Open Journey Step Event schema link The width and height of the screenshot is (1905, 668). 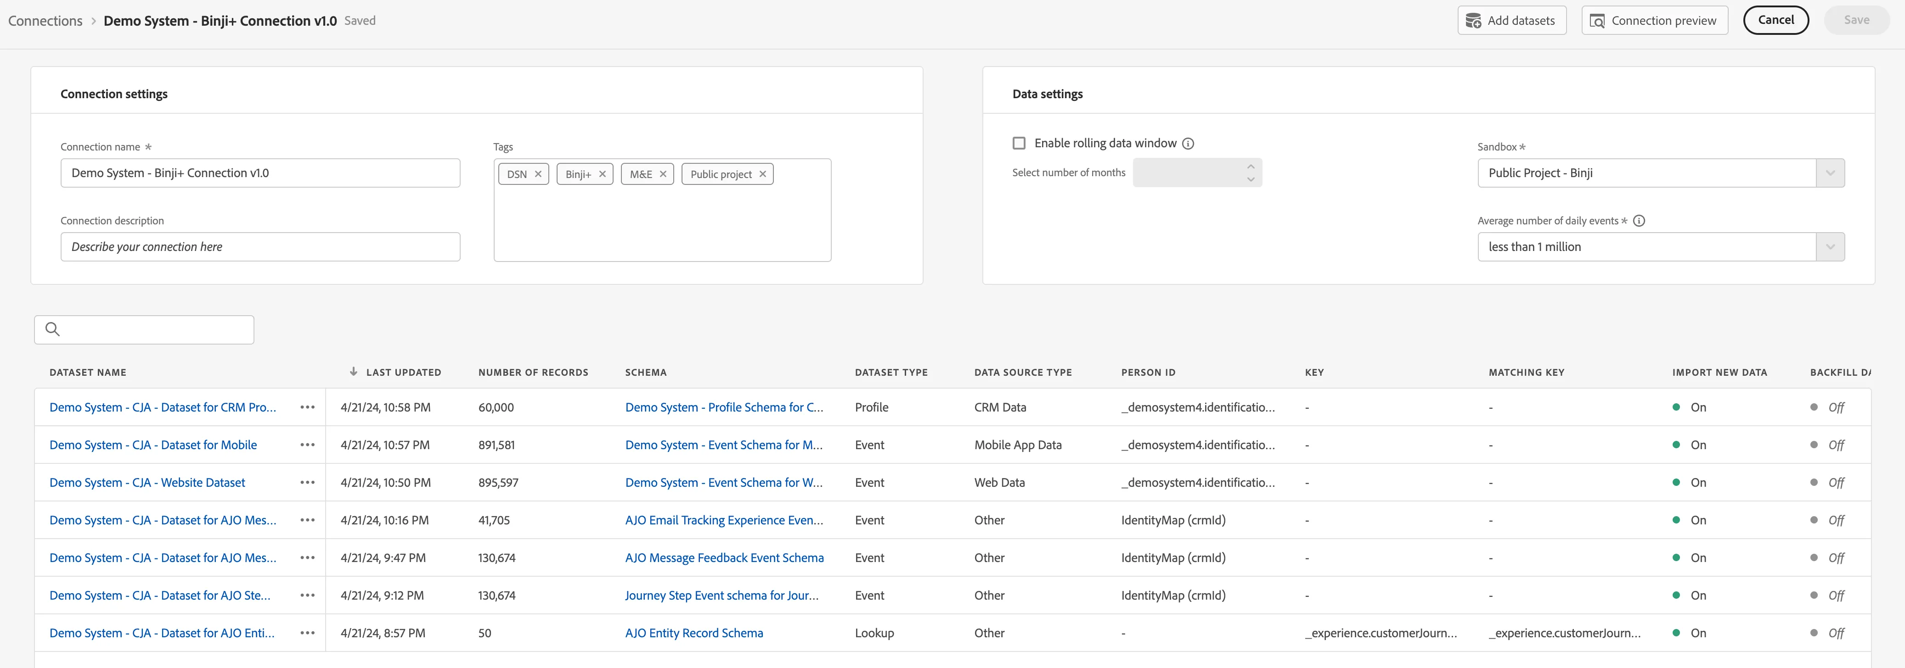[722, 596]
